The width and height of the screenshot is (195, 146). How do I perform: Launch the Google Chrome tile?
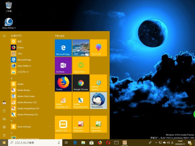pyautogui.click(x=81, y=83)
